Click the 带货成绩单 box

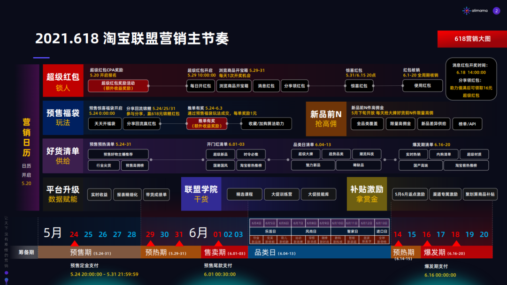[x=156, y=195]
